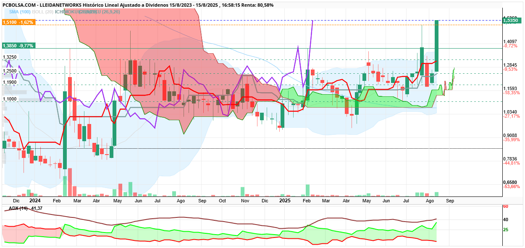The image size is (525, 248).
Task: Select the 1,1900 level label
Action: (10, 82)
